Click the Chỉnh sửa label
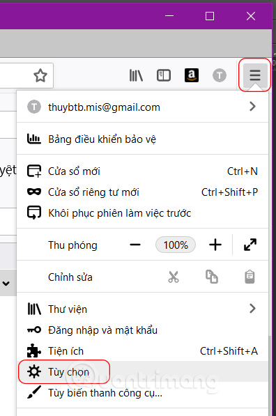 click(x=70, y=277)
